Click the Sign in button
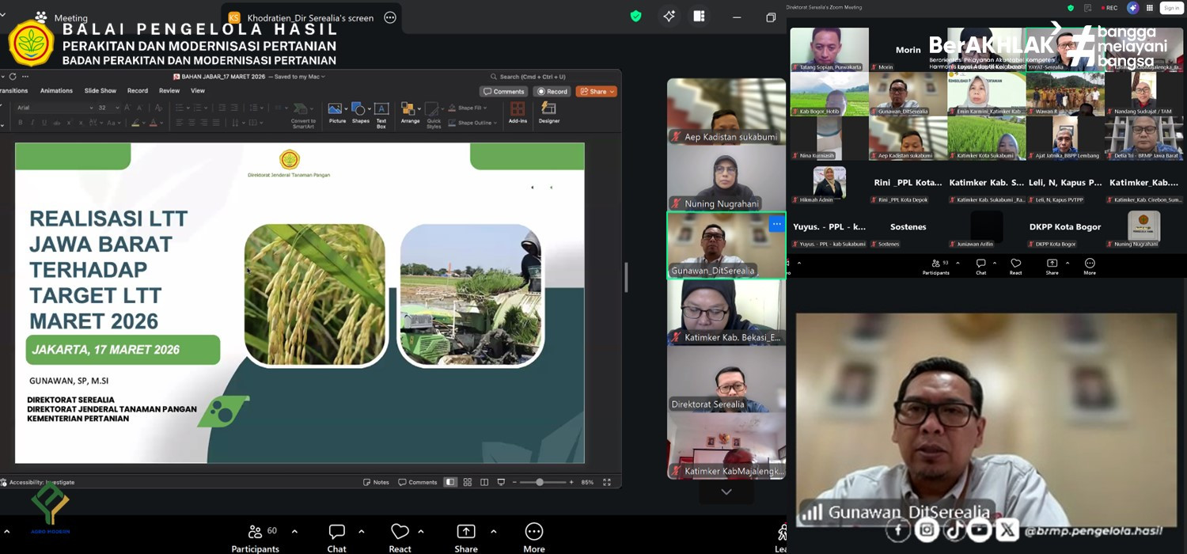Image resolution: width=1187 pixels, height=554 pixels. pos(1171,8)
